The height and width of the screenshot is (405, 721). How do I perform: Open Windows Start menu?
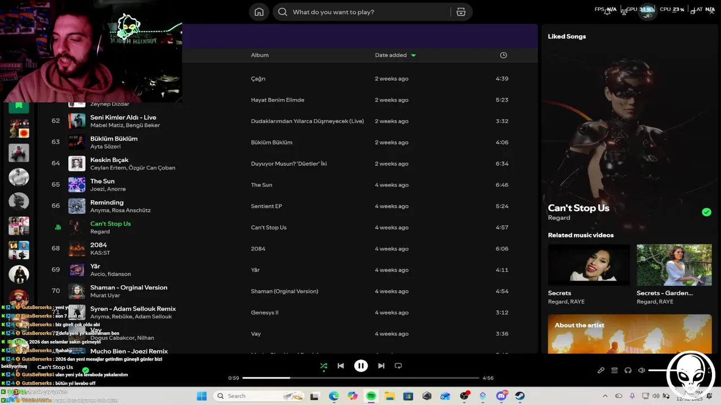202,396
